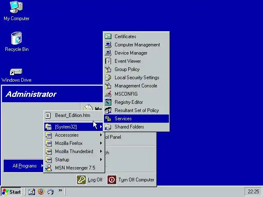Click the Turn Off Computer label

coord(136,180)
